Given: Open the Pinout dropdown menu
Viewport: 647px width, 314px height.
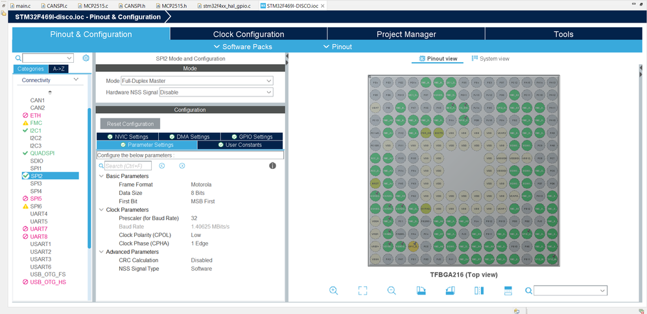Looking at the screenshot, I should pos(338,47).
